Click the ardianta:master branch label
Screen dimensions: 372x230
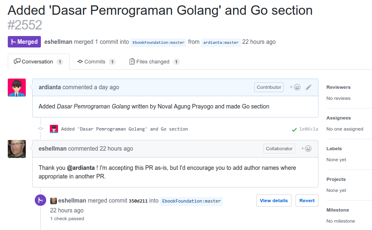[221, 42]
